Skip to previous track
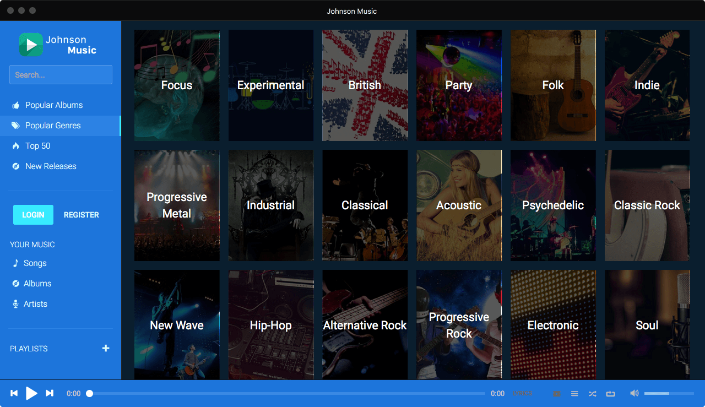The width and height of the screenshot is (705, 407). pyautogui.click(x=14, y=393)
